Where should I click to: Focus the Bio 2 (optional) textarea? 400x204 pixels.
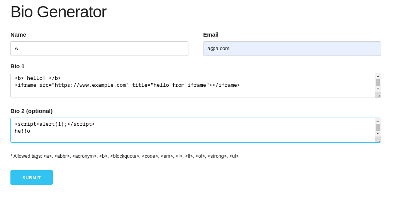[x=193, y=130]
